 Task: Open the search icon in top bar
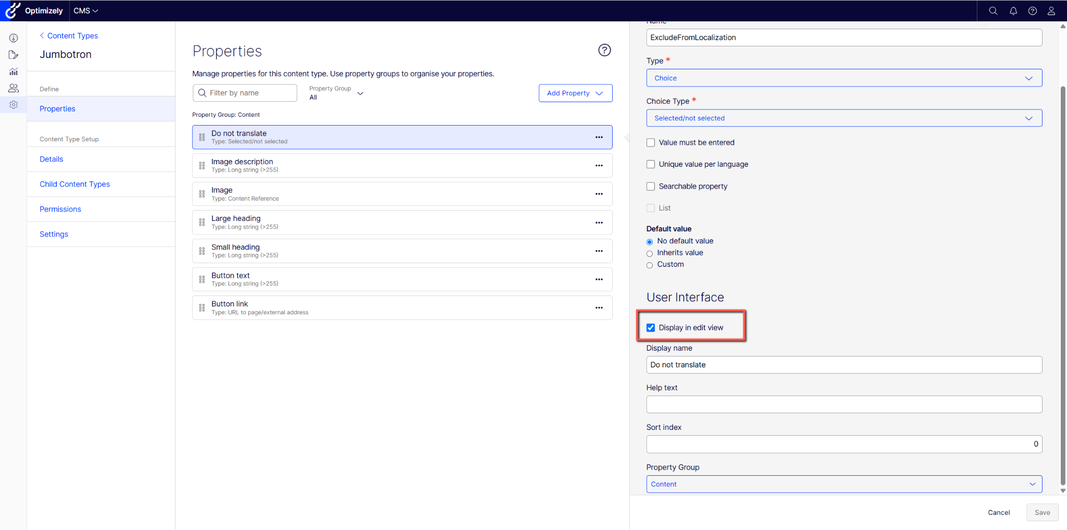click(993, 11)
